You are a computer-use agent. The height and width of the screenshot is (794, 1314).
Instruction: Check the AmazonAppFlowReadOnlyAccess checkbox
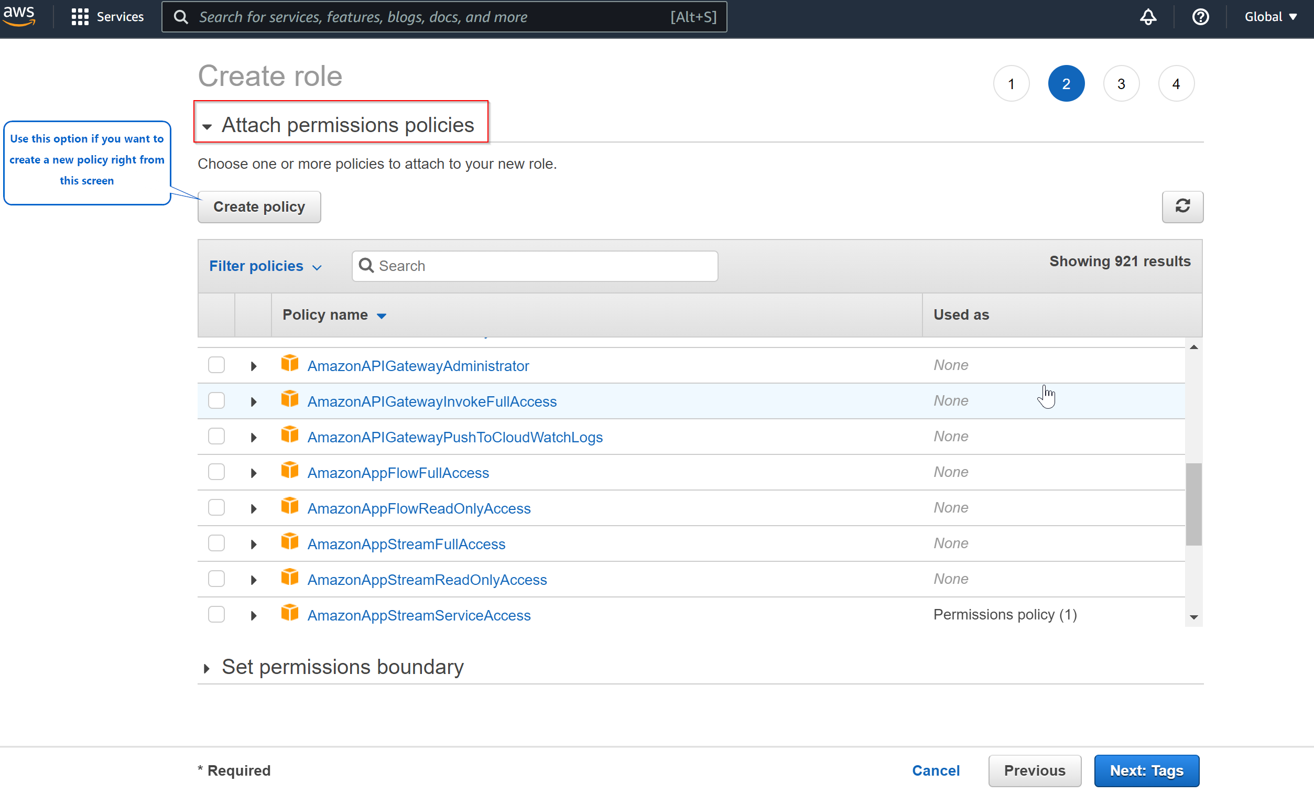(x=216, y=507)
